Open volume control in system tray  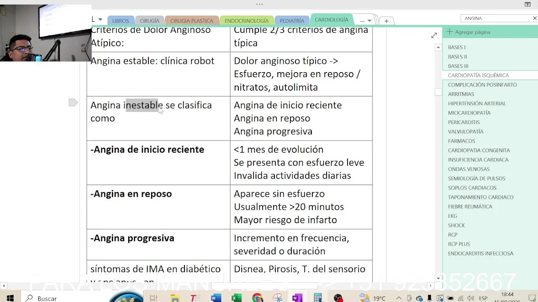471,298
